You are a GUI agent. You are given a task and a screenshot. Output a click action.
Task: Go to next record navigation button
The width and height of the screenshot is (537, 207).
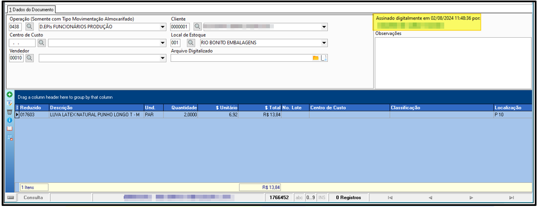pyautogui.click(x=471, y=198)
